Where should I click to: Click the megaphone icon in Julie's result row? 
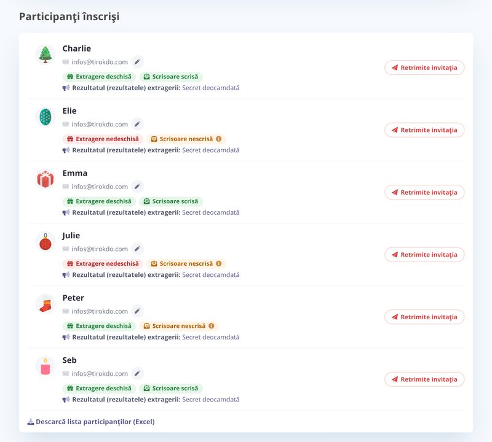[66, 275]
